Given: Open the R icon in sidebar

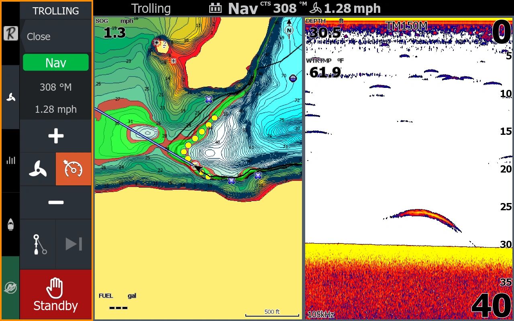Looking at the screenshot, I should pos(10,33).
